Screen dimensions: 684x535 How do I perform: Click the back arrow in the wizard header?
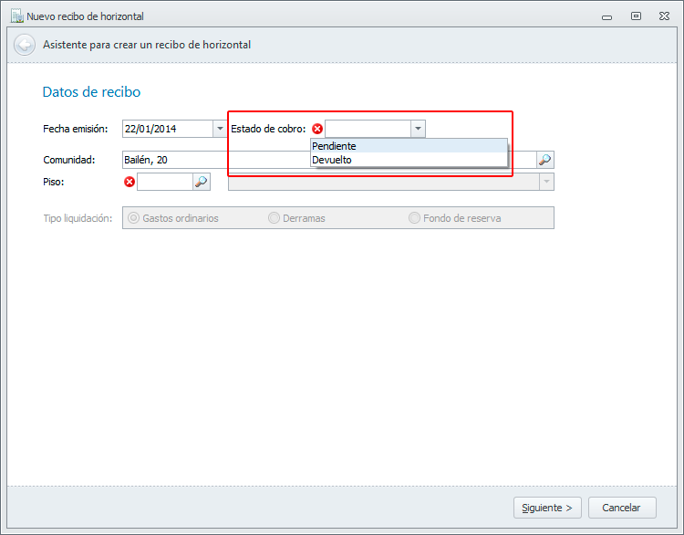[25, 45]
